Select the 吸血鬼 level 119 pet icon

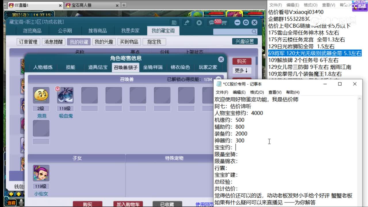[65, 95]
